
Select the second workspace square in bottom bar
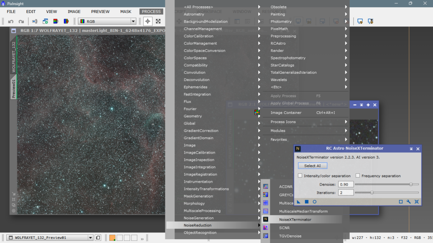[x=120, y=238]
